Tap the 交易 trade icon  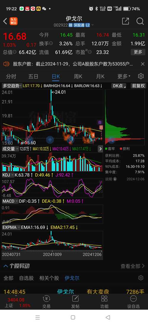46,302
